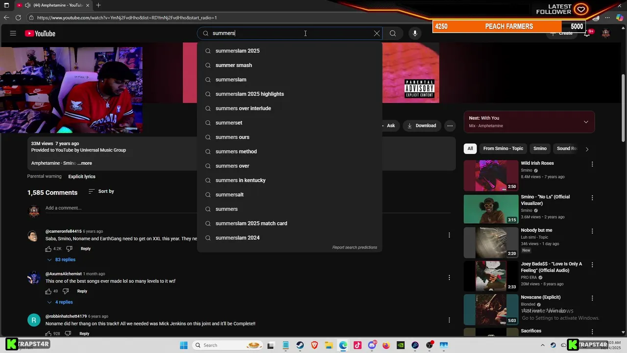Screen dimensions: 627x353
Task: Like @cameronfell4415's comment
Action: 48,249
